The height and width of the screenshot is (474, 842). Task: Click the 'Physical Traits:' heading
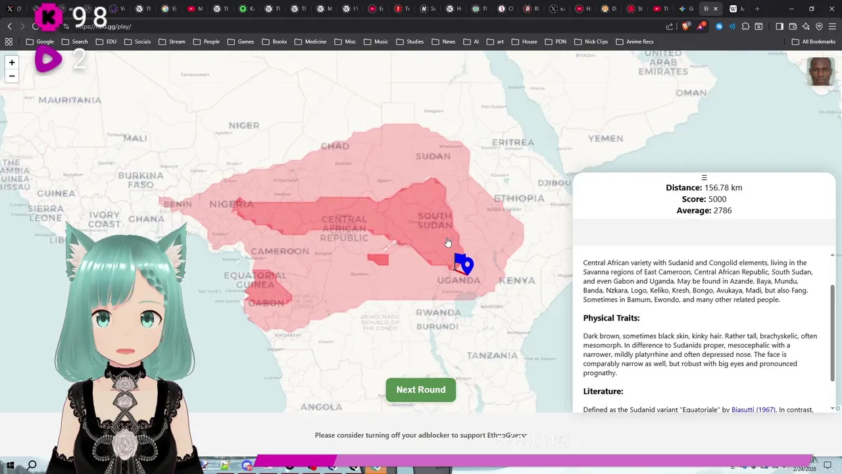[x=611, y=318]
